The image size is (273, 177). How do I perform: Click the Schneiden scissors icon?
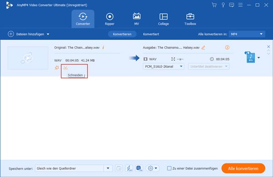(x=66, y=68)
